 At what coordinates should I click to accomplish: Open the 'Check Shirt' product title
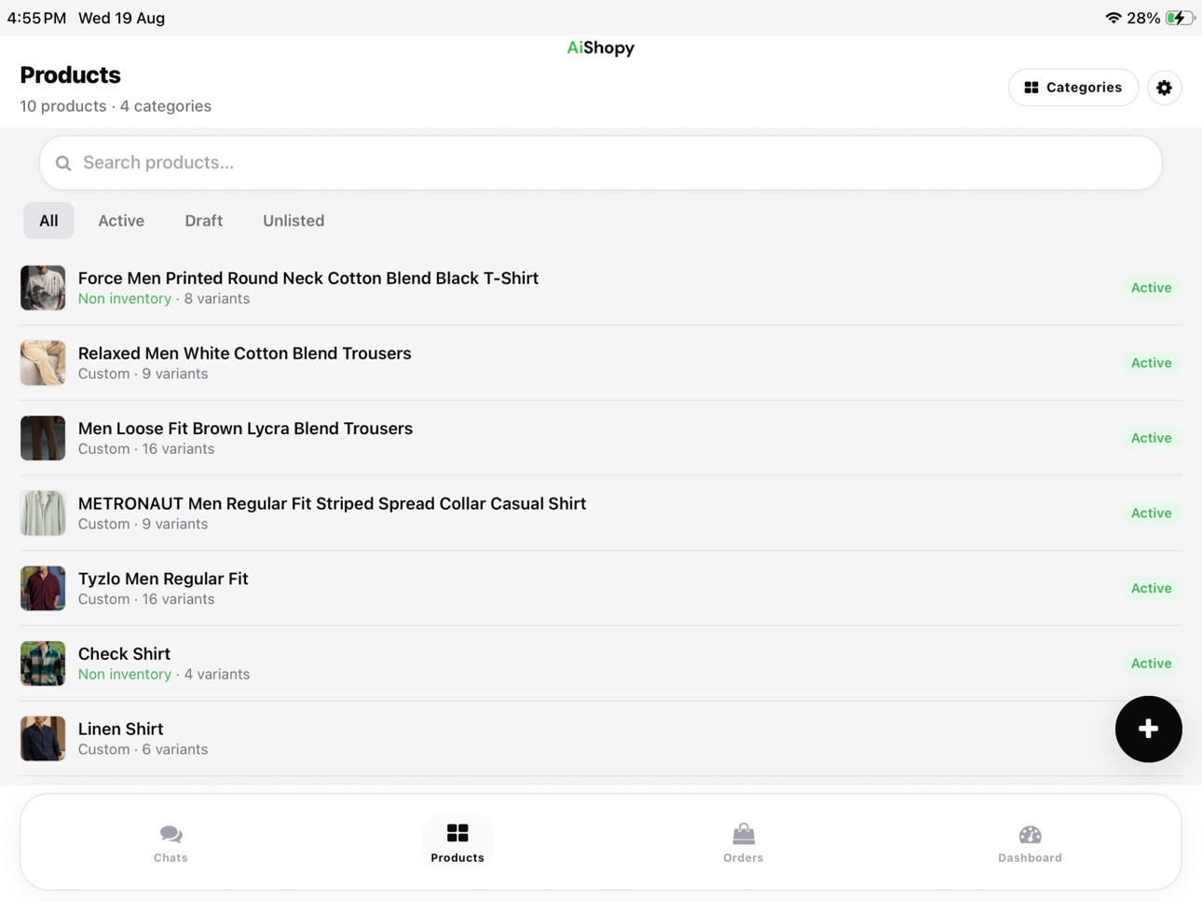[124, 653]
